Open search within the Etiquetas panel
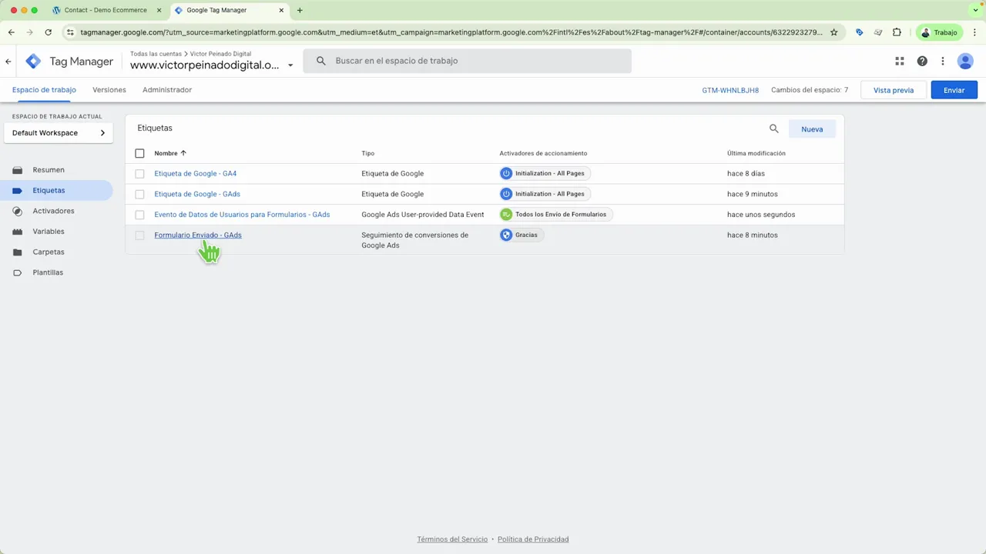 773,128
